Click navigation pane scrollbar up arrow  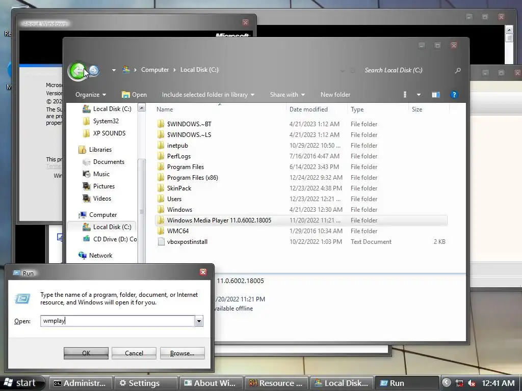pos(142,108)
